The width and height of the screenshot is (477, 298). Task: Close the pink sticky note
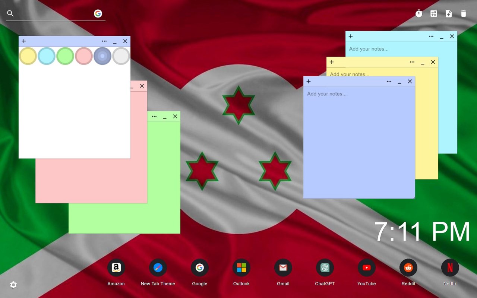pos(142,86)
